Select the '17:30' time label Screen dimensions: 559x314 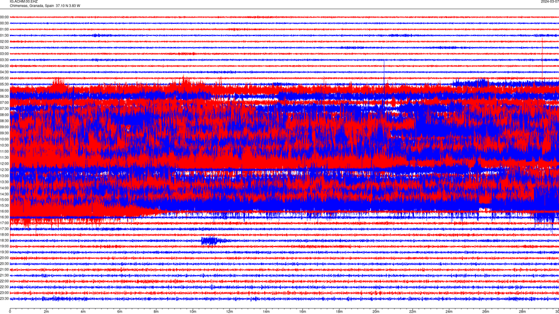pos(5,229)
